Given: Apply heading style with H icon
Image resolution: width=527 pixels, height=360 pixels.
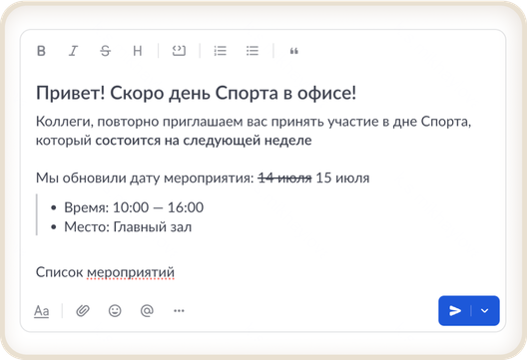Looking at the screenshot, I should tap(138, 51).
